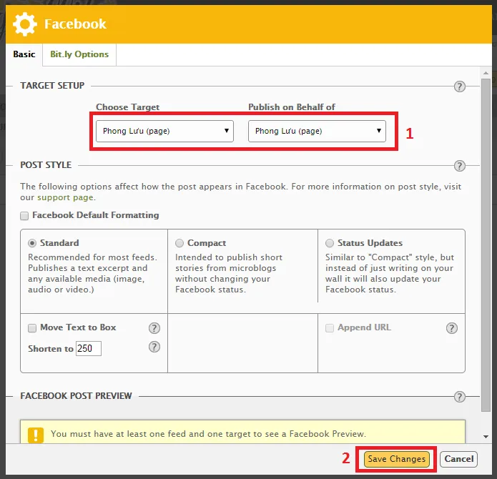
Task: Open help icon for Post Style section
Action: tap(460, 166)
